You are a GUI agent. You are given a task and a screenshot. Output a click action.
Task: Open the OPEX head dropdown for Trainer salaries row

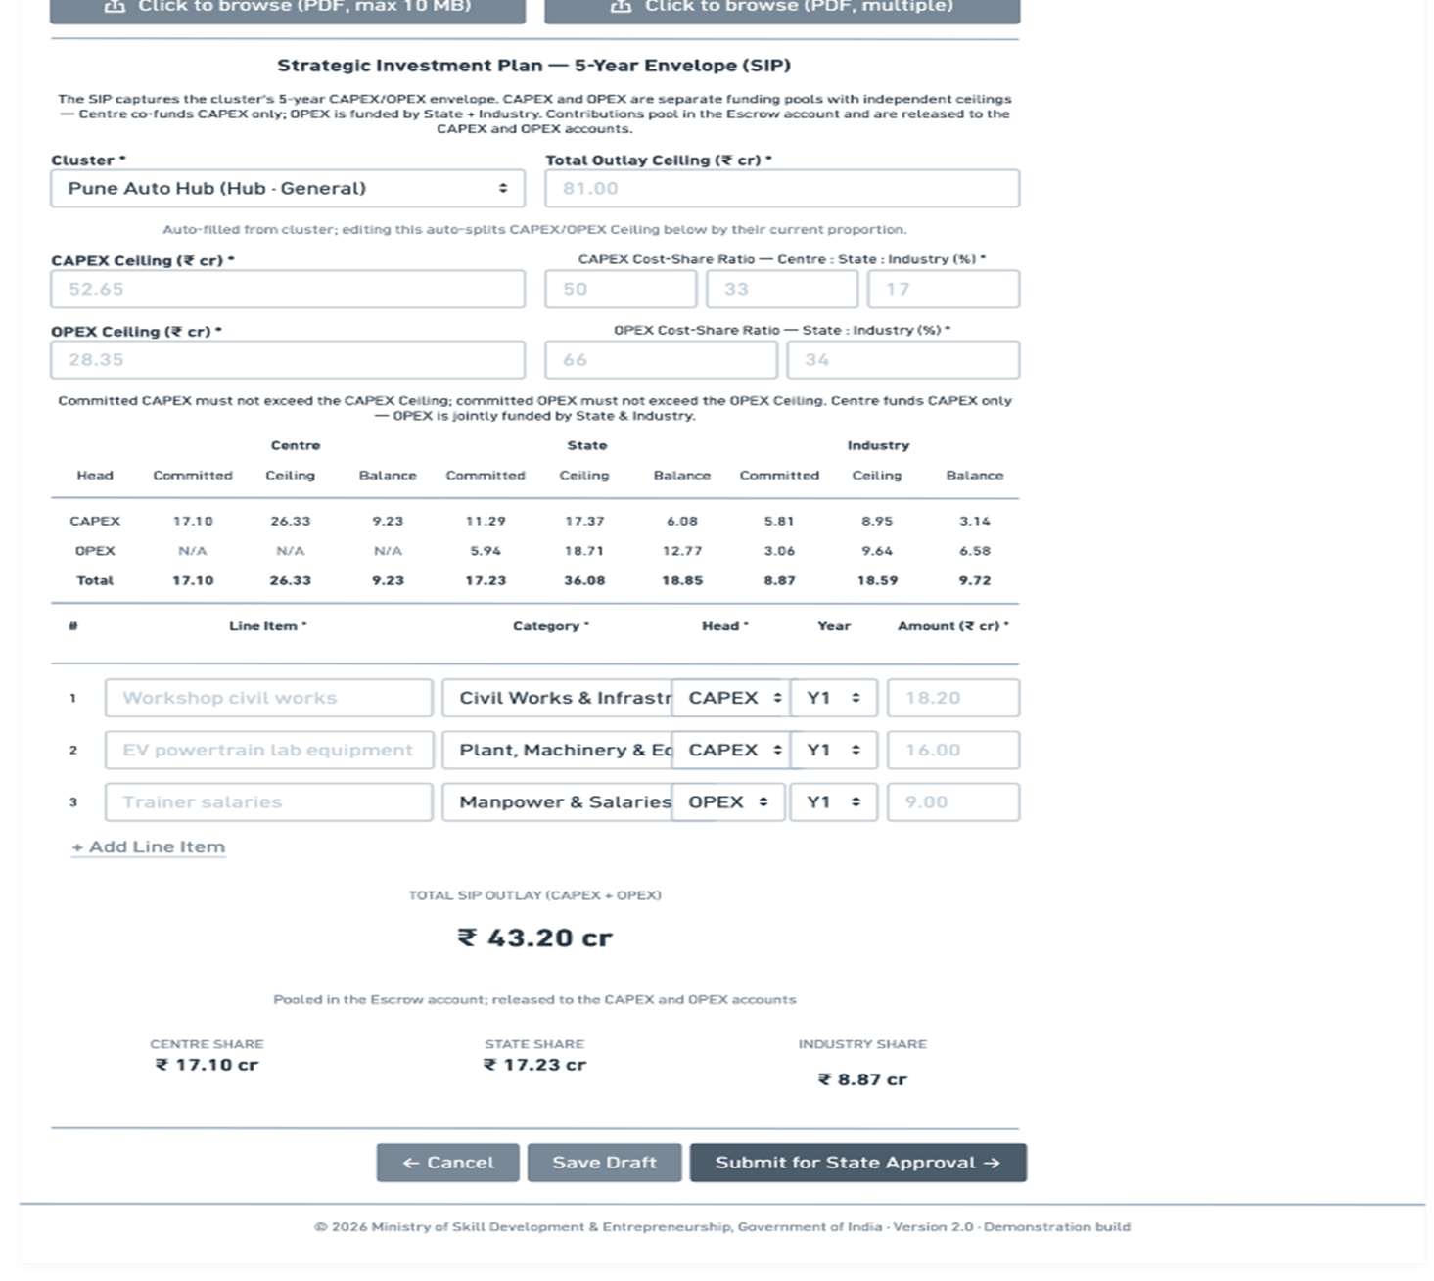click(x=729, y=801)
